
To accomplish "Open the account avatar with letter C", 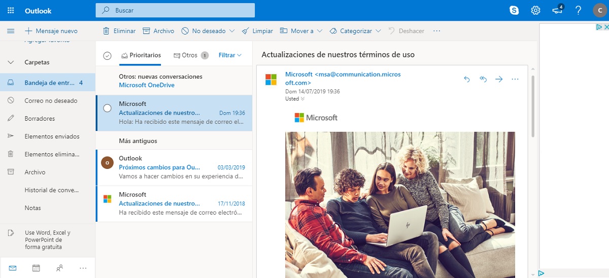I will pos(599,10).
